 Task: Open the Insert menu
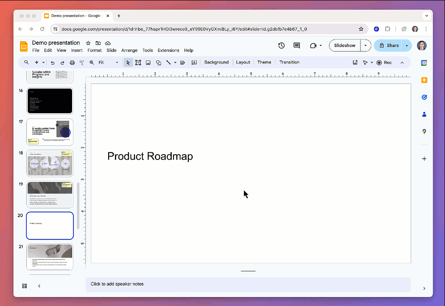(77, 50)
